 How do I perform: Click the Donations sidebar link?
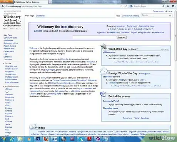8,57
